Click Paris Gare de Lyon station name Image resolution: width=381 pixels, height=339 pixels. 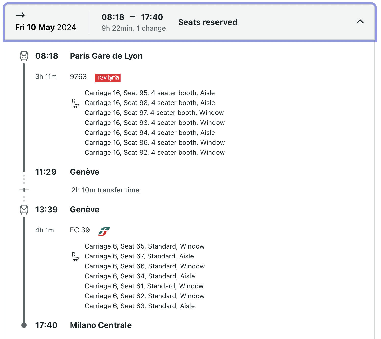pyautogui.click(x=106, y=56)
